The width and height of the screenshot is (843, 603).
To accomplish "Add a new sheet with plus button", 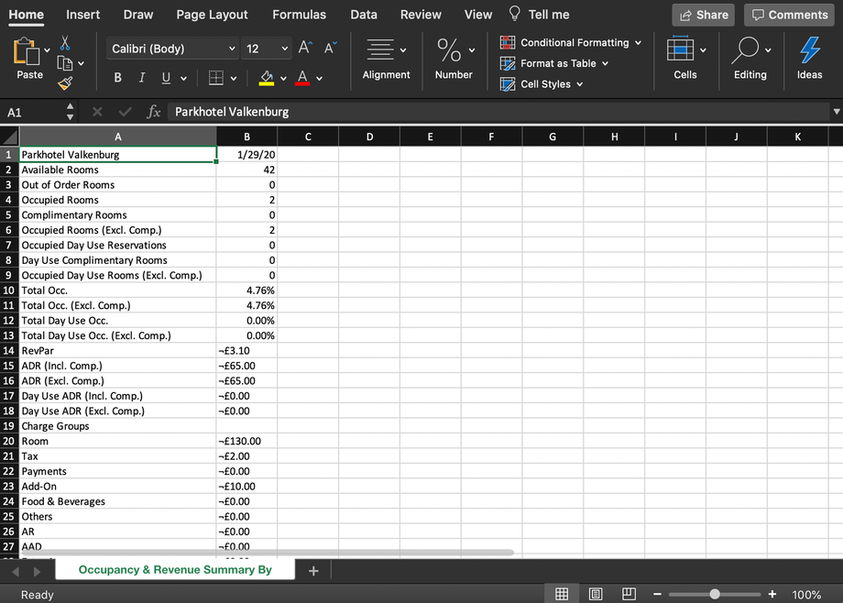I will (x=313, y=571).
